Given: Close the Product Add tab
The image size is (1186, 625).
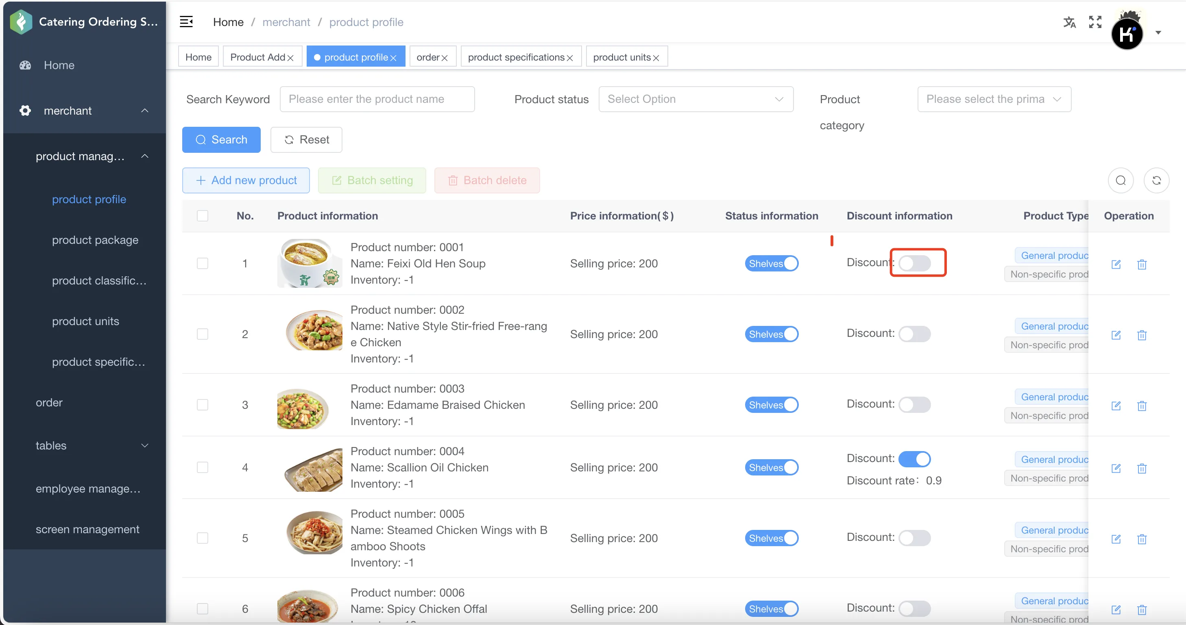Looking at the screenshot, I should [290, 58].
